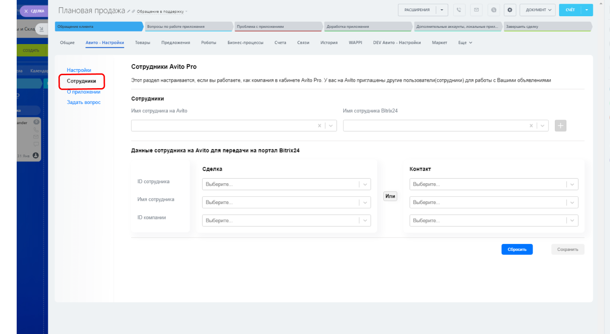Switch to the Роботы tab
Screen dimensions: 610x334
tap(209, 43)
